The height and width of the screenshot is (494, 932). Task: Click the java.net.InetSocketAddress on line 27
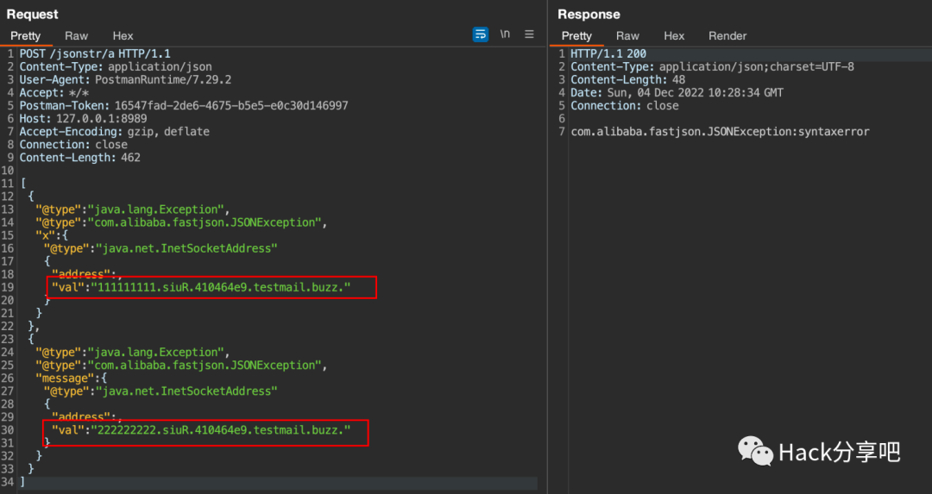pos(186,391)
